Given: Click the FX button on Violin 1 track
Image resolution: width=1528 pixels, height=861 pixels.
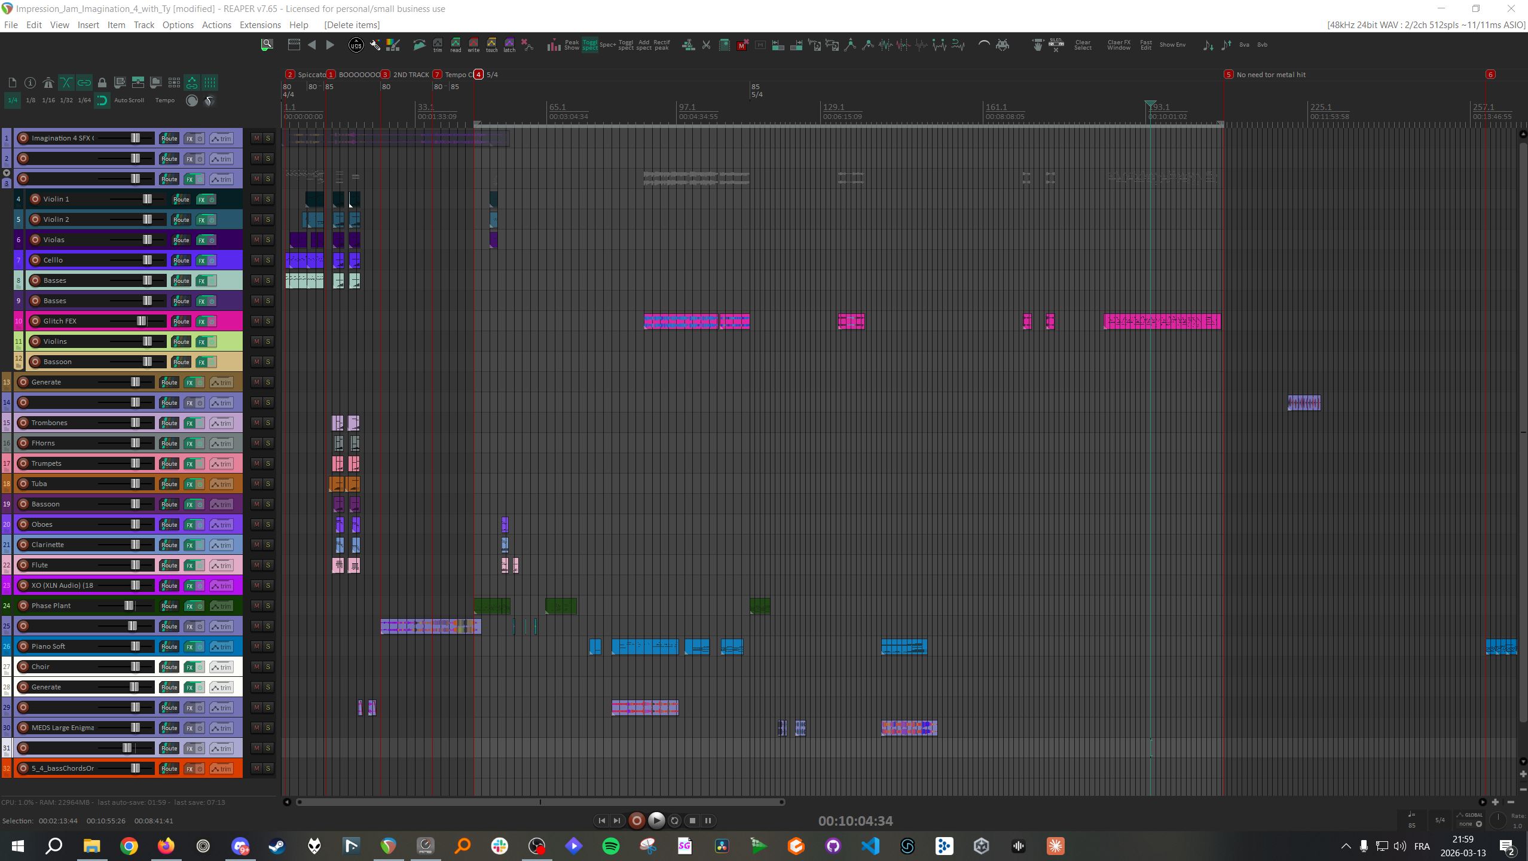Looking at the screenshot, I should click(x=201, y=199).
